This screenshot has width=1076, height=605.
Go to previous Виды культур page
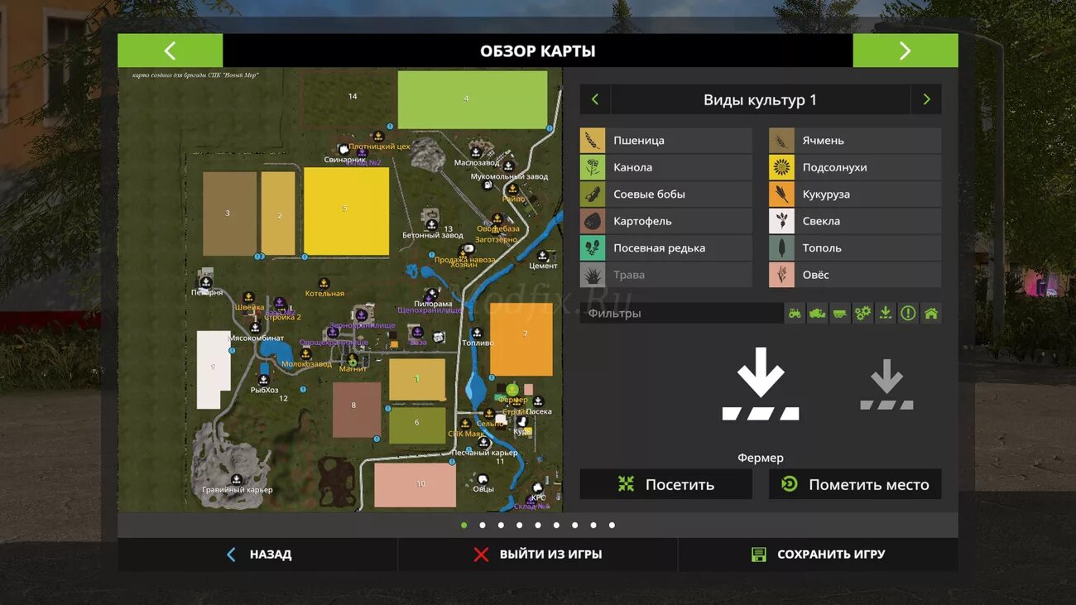point(595,99)
